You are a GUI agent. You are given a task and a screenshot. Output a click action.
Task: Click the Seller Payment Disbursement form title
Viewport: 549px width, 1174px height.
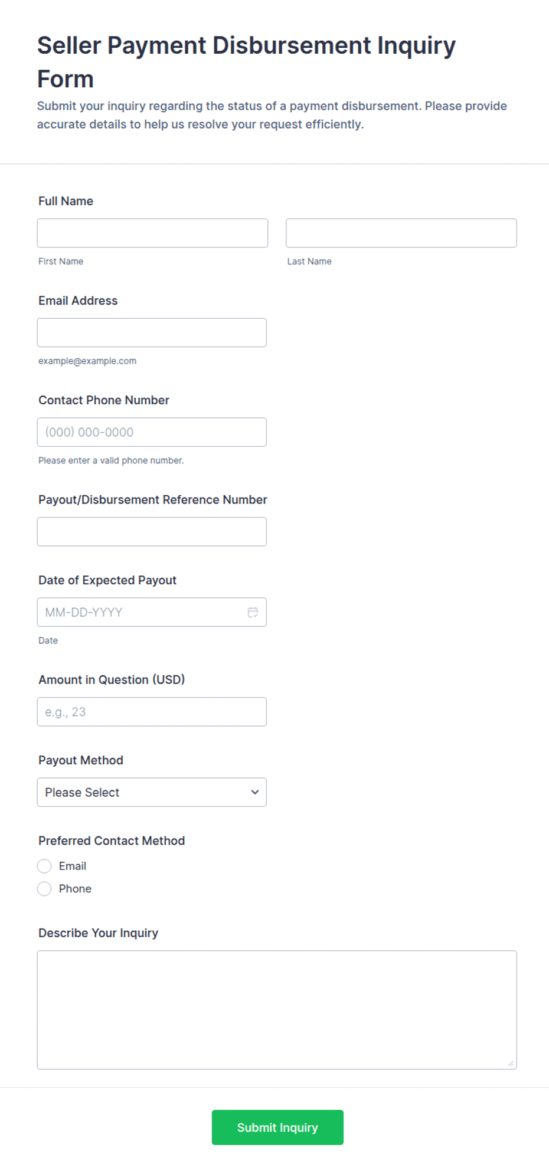(x=246, y=62)
